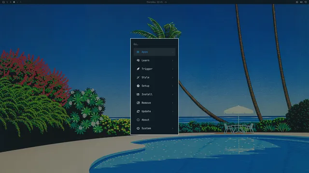Click the Remove icon in menu
This screenshot has width=309, height=173.
tap(138, 103)
